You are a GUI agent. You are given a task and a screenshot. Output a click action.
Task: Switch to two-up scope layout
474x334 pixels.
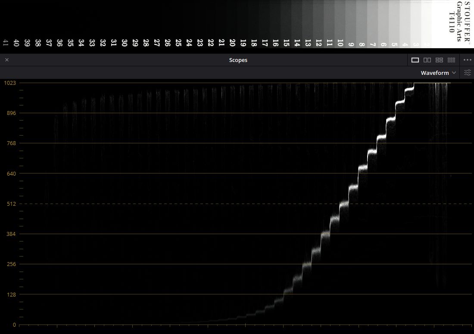427,60
